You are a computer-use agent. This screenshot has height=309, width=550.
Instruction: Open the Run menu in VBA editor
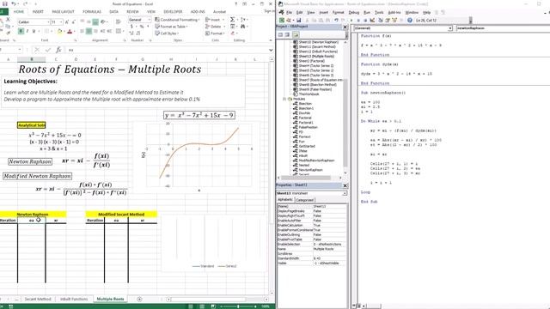point(367,12)
